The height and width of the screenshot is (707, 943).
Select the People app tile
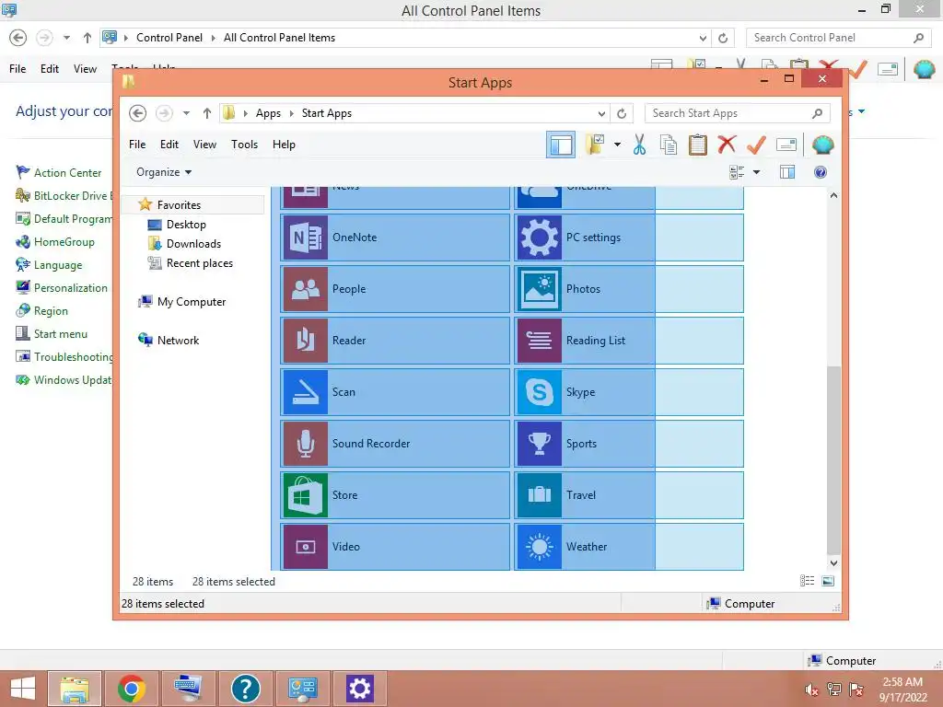tap(394, 289)
